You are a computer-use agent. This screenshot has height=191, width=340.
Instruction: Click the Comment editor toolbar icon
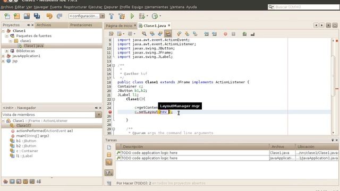(244, 34)
